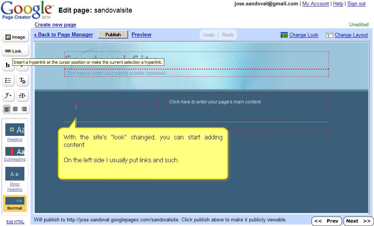This screenshot has height=226, width=374.
Task: Click the page subtitle field
Action: coord(197,73)
